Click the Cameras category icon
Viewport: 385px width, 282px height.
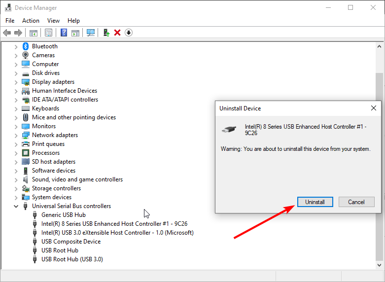coord(26,55)
